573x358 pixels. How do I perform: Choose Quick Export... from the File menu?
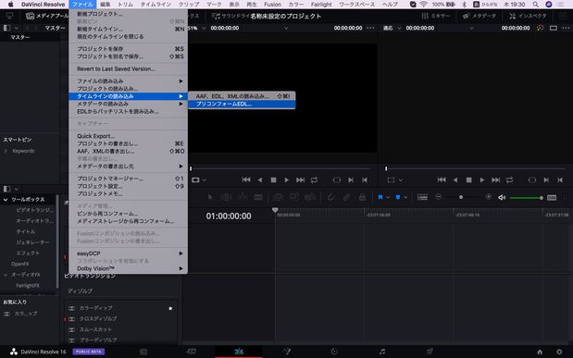click(129, 136)
